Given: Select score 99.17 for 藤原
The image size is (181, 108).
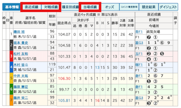Looking at the screenshot, I should pyautogui.click(x=64, y=90).
